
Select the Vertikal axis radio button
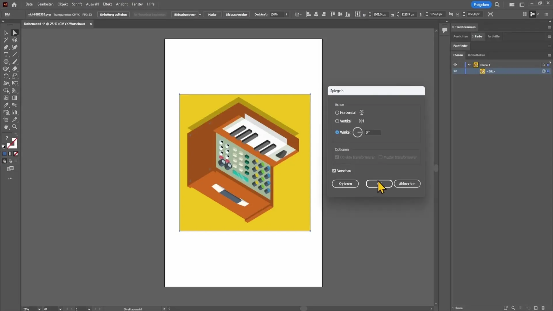(337, 121)
